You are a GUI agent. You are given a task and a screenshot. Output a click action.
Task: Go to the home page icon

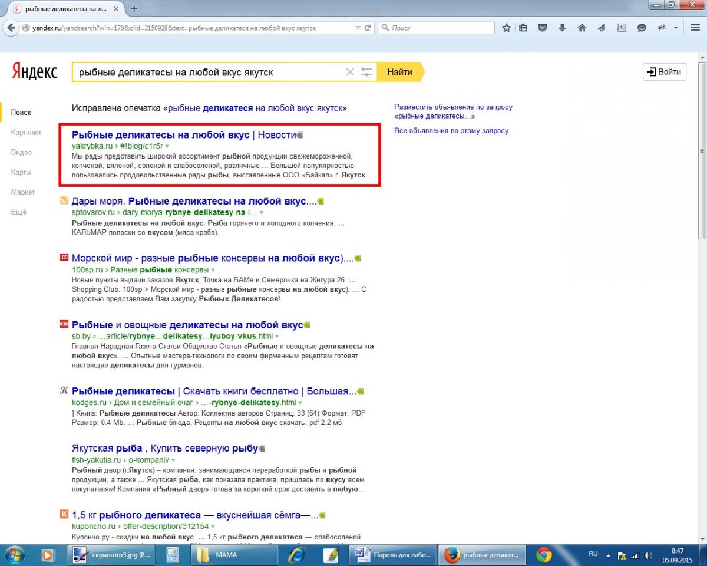(x=582, y=28)
